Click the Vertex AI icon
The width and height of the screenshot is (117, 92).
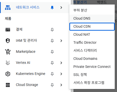(8, 63)
